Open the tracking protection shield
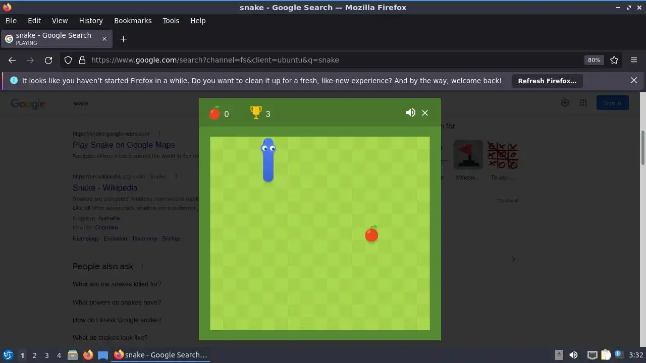Viewport: 646px width, 363px height. (x=68, y=60)
